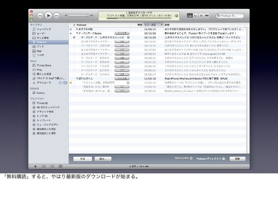
Task: Uncheck テーブルマーク:11月のオススメレシピ checkbox
Action: point(74,37)
